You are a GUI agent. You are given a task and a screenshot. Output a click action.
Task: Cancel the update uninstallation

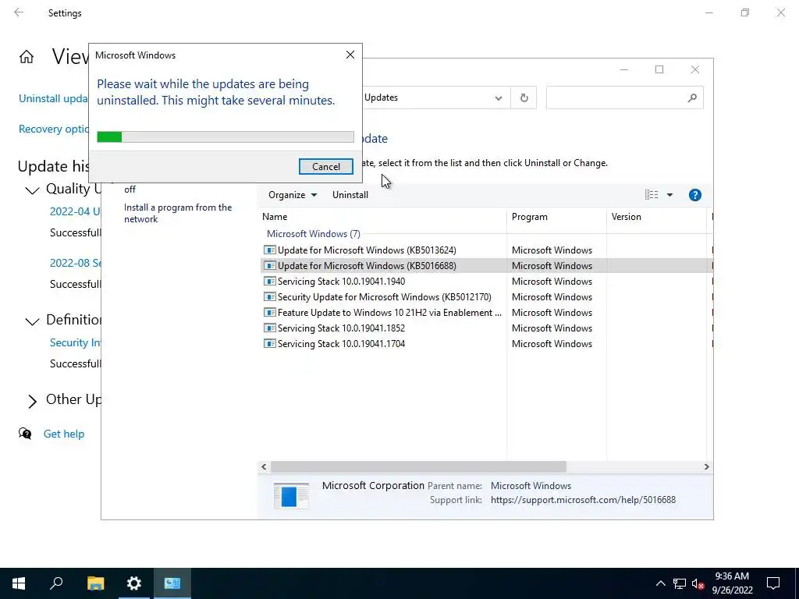(x=325, y=167)
